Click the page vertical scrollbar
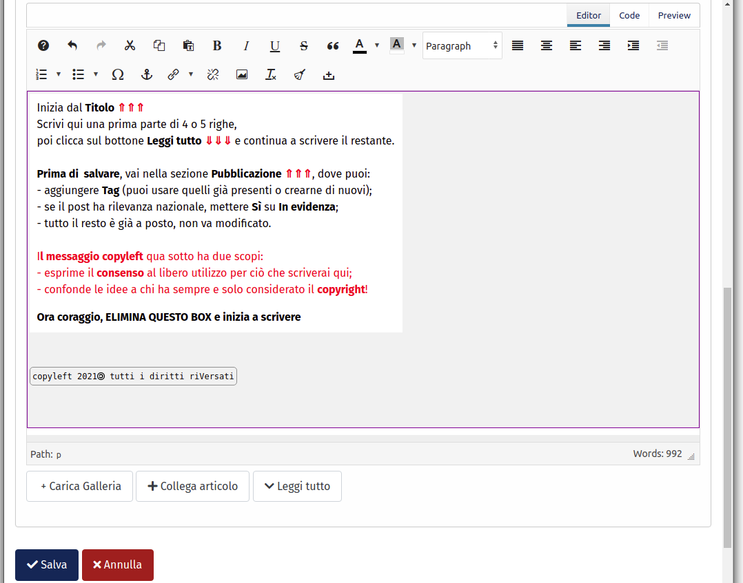The image size is (743, 583). coord(727,413)
